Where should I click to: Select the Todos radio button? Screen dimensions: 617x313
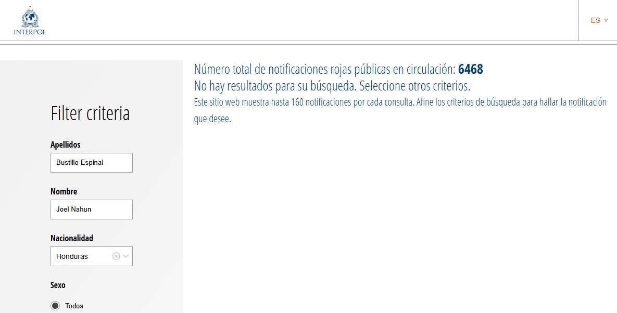coord(55,306)
